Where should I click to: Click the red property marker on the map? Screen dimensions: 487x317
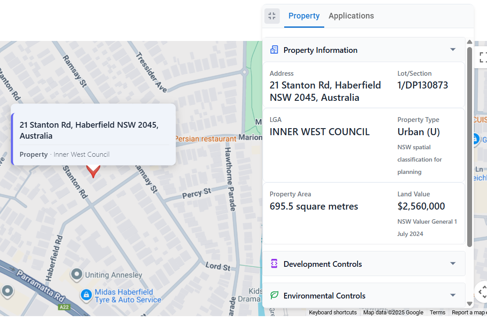coord(93,170)
